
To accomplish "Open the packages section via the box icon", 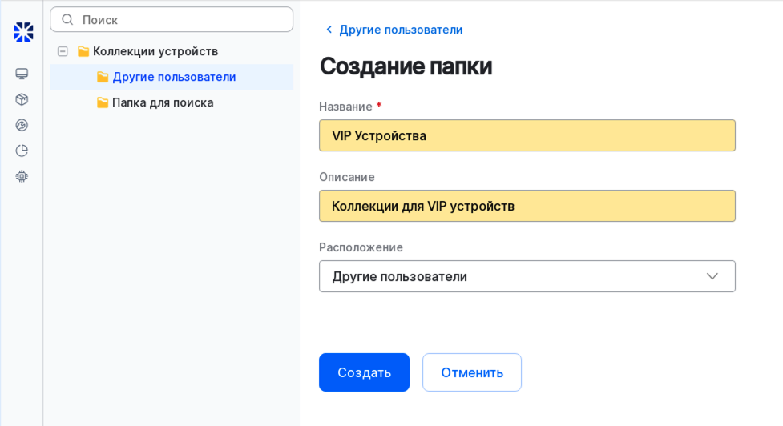I will click(22, 99).
